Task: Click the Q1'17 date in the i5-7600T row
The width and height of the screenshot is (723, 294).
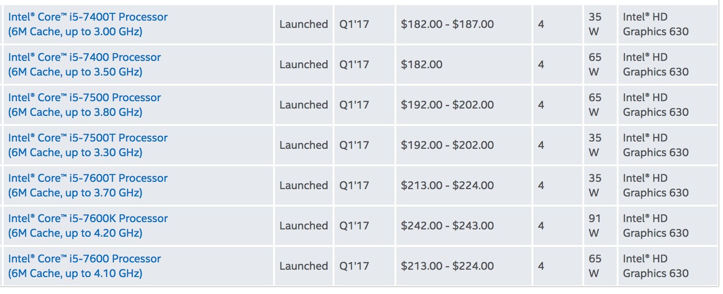Action: click(x=354, y=185)
